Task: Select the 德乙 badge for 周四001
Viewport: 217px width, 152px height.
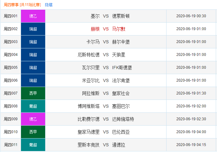Action: 33,16
